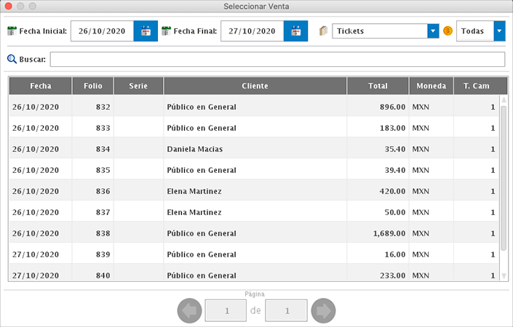Viewport: 513px width, 327px height.
Task: Click the table's vertical scrollbar
Action: [503, 182]
